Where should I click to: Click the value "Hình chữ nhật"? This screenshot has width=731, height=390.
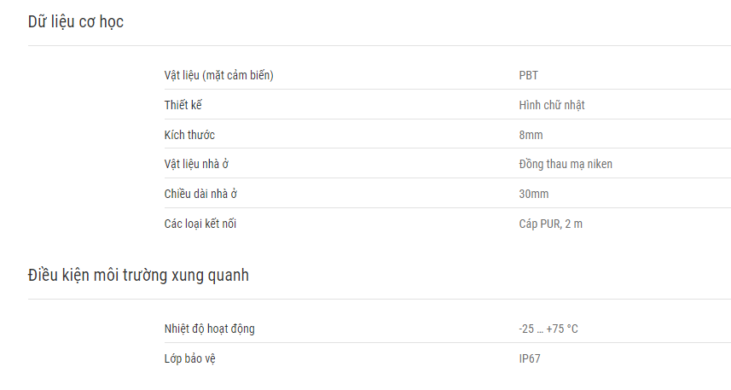tap(552, 105)
